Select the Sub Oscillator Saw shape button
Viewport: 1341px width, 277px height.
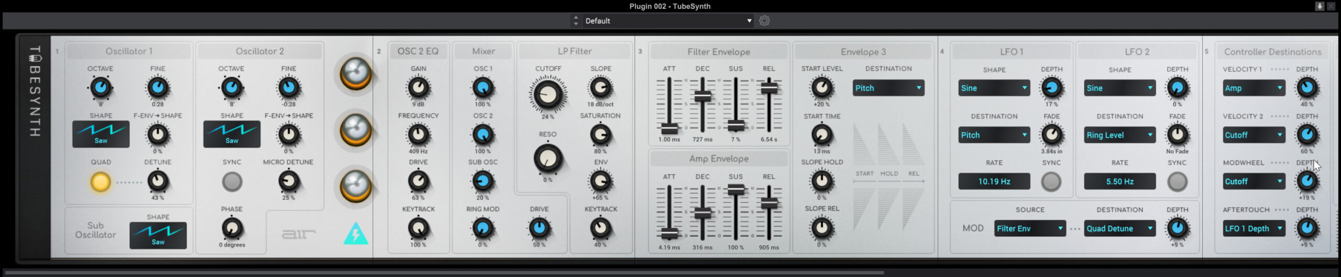tap(158, 235)
